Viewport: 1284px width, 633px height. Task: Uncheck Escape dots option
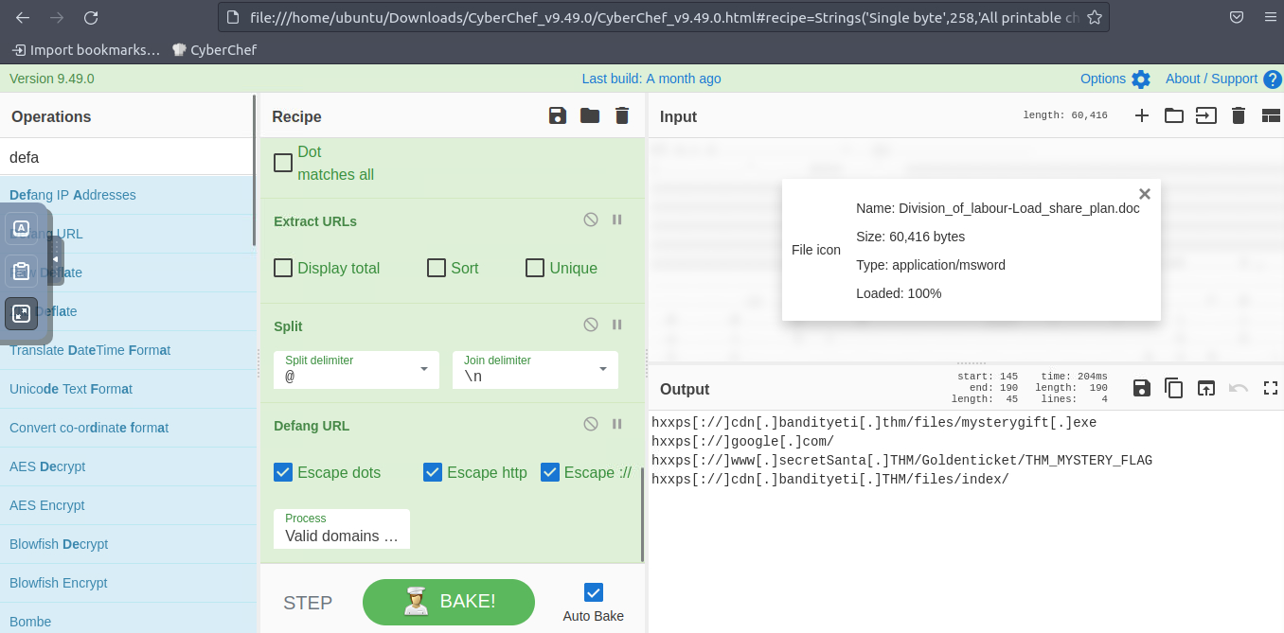point(283,472)
